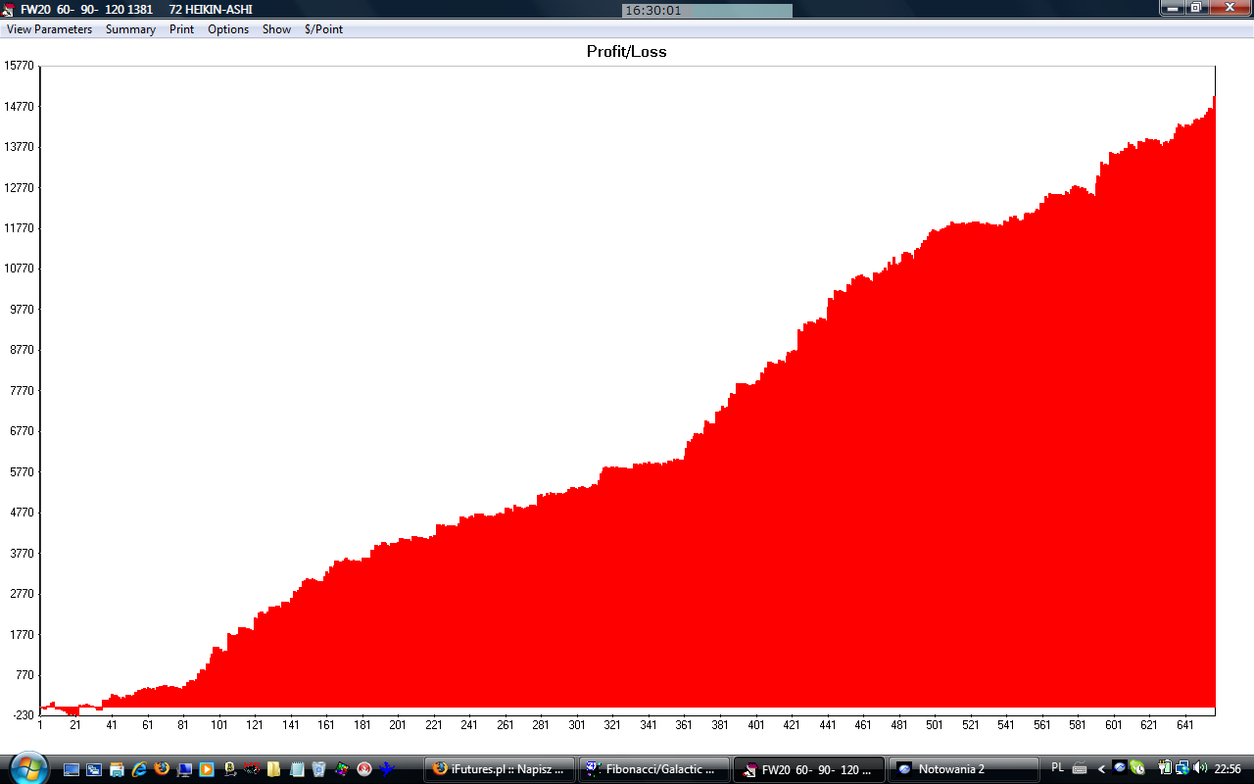Open the Summary menu
Viewport: 1254px width, 784px height.
(x=130, y=29)
